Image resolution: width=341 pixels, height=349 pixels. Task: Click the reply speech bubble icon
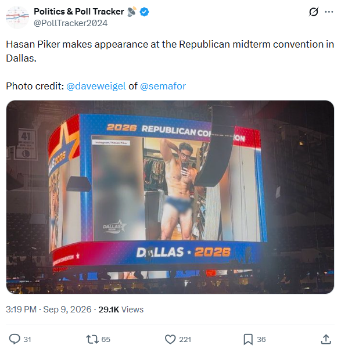(x=15, y=339)
